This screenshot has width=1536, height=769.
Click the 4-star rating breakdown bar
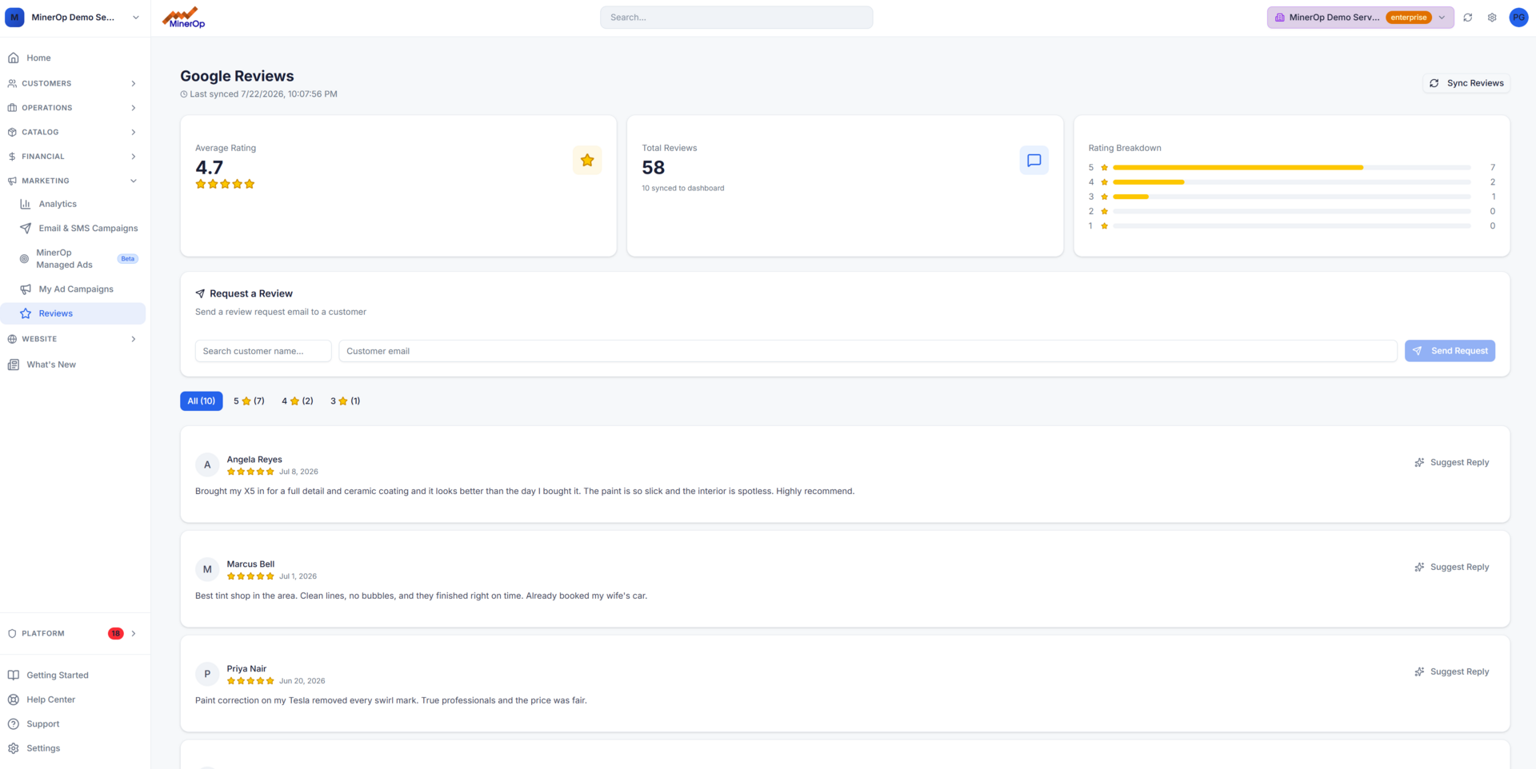(1291, 182)
